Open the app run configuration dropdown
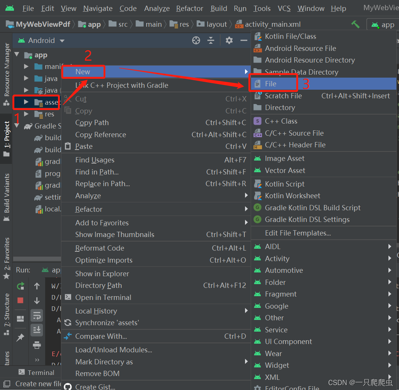The width and height of the screenshot is (399, 390). 383,25
